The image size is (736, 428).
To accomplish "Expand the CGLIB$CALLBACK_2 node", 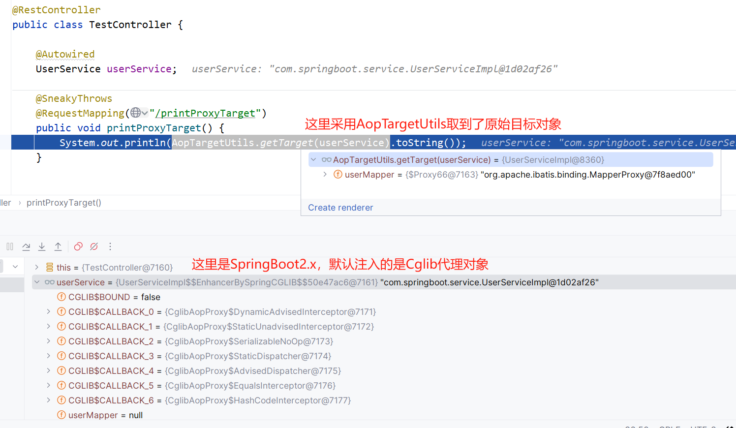I will click(48, 341).
